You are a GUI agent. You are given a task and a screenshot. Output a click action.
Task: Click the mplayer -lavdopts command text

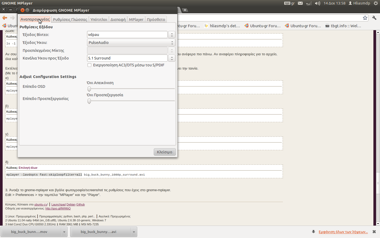pyautogui.click(x=44, y=175)
